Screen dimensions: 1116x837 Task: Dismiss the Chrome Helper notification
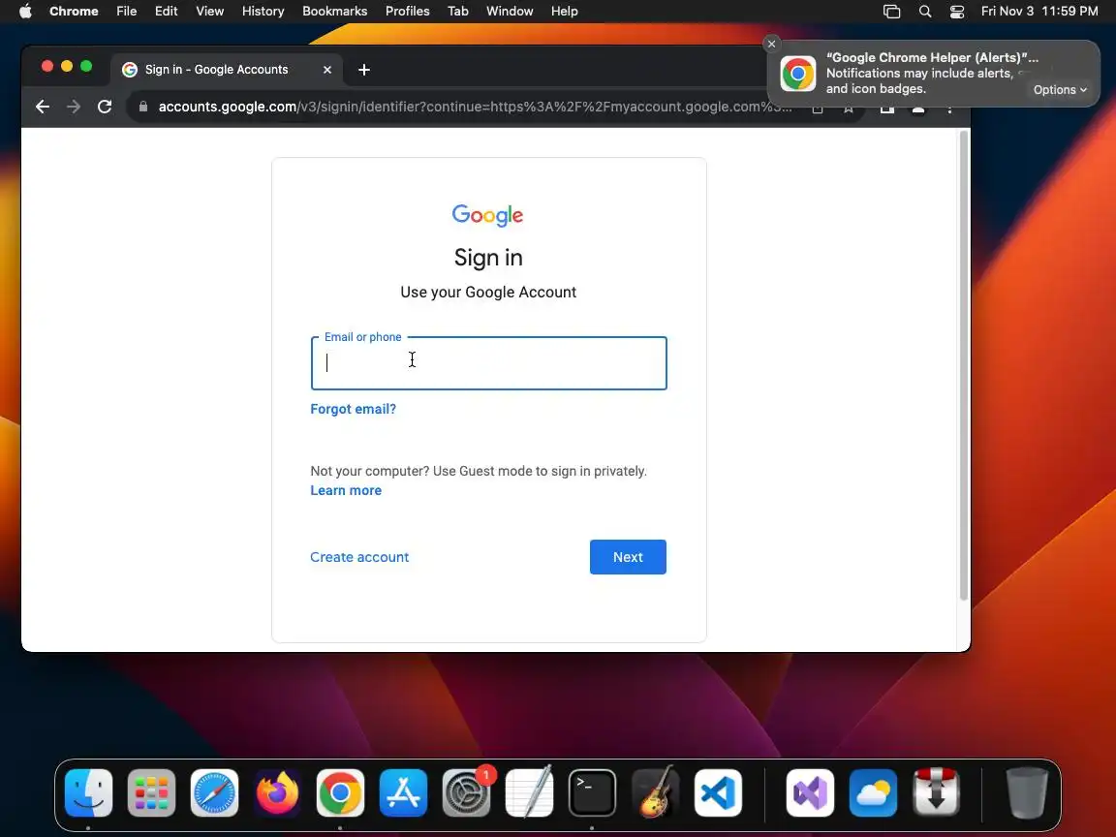[x=771, y=45]
